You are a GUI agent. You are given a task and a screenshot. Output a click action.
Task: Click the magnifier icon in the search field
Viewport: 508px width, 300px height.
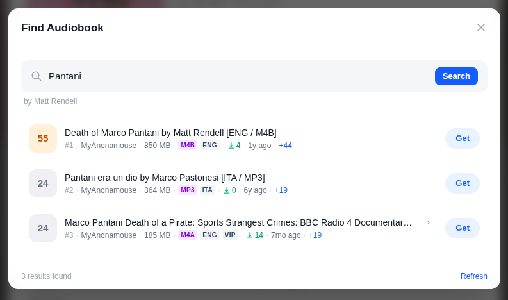[x=37, y=76]
